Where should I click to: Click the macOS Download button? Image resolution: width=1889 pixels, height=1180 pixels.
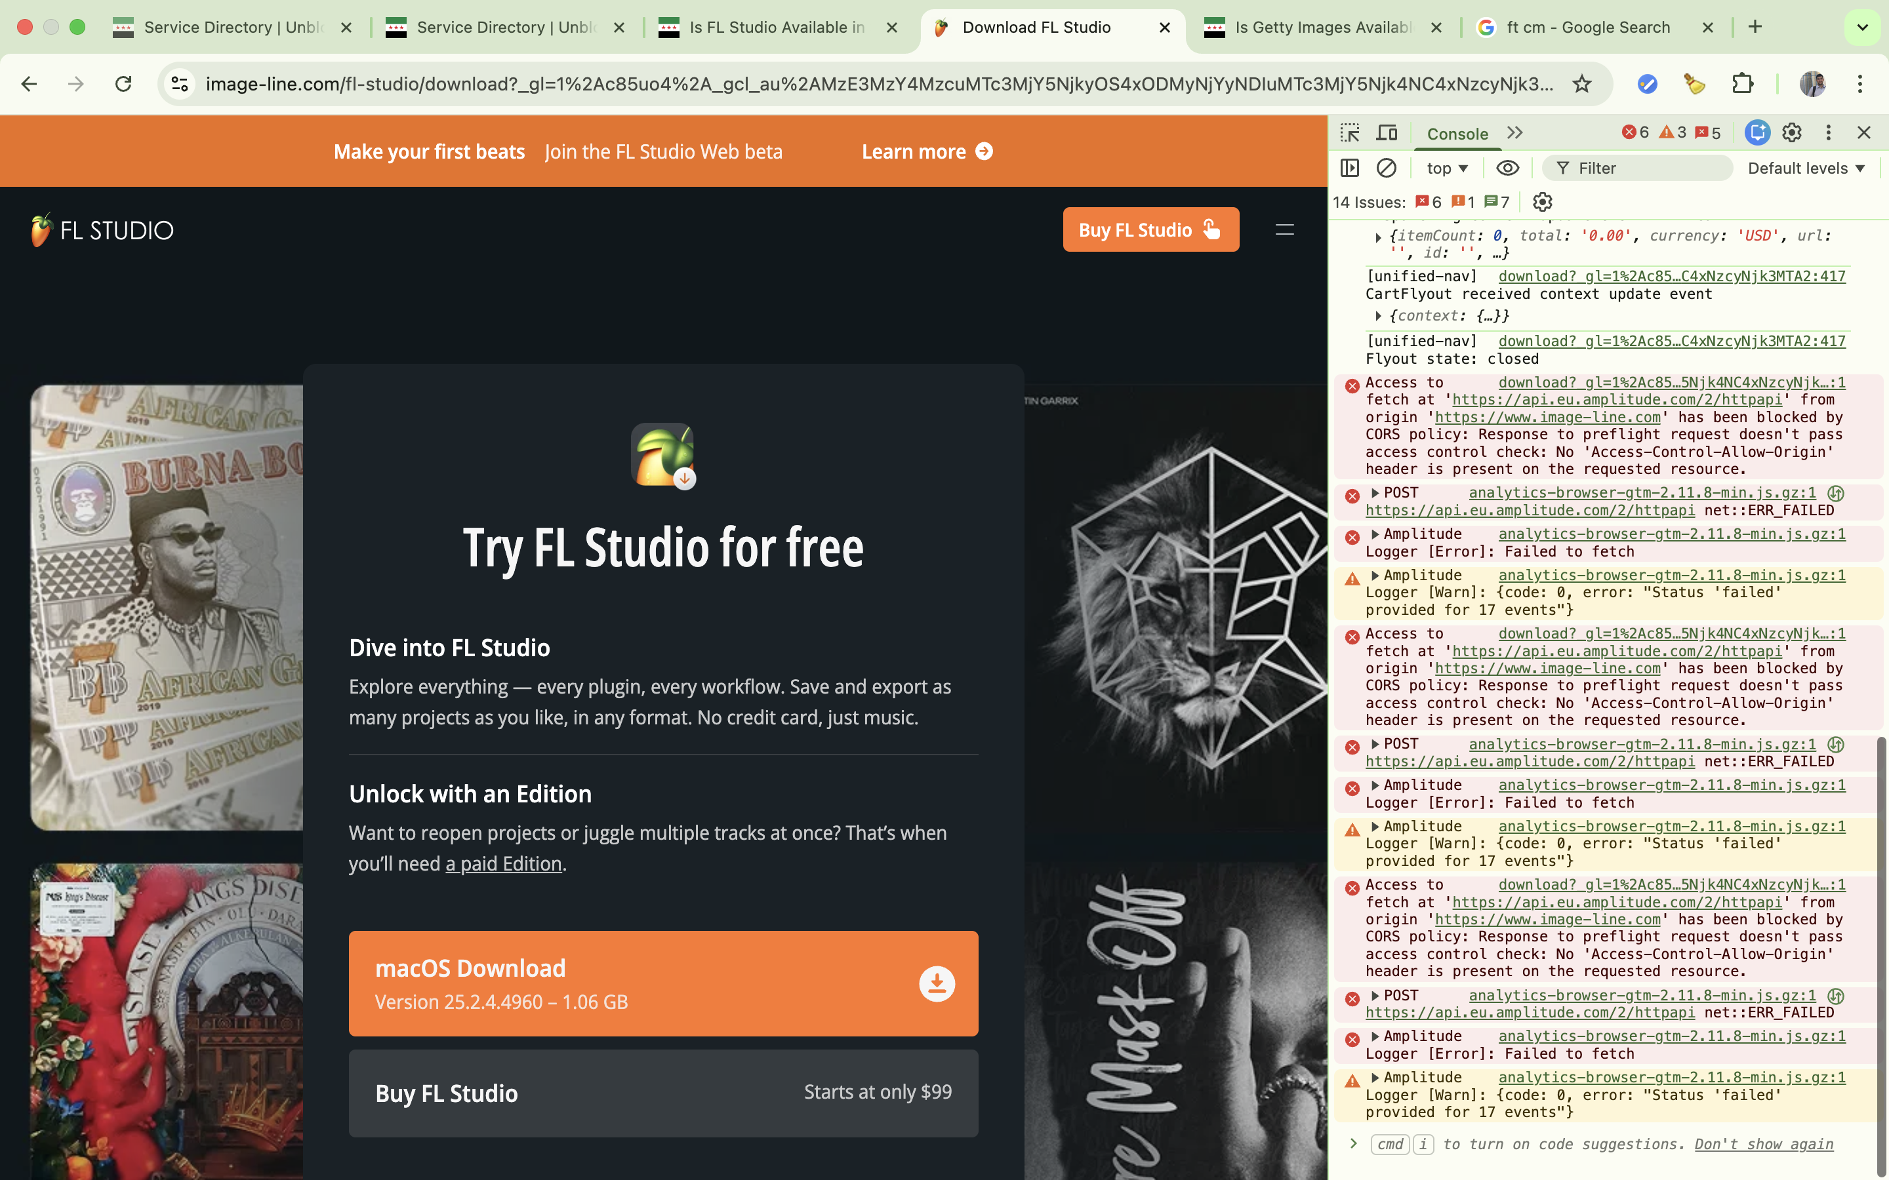coord(662,983)
